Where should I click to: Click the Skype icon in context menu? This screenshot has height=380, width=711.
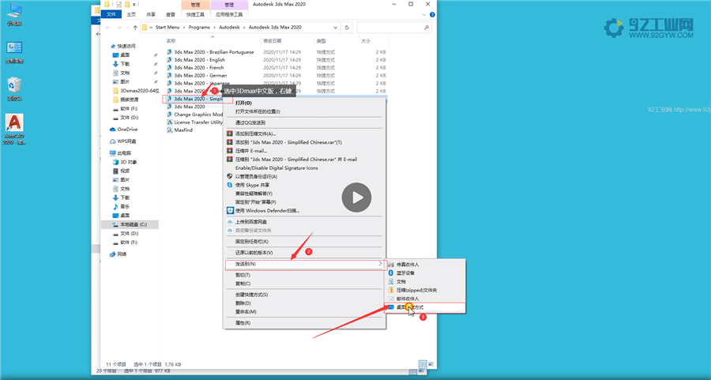230,185
